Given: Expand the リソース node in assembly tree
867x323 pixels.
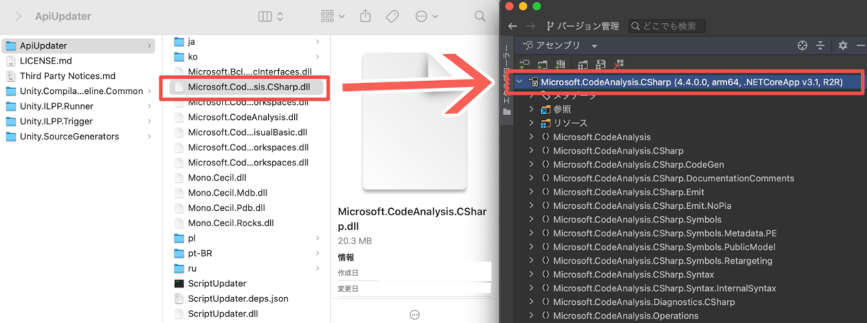Looking at the screenshot, I should (x=532, y=124).
